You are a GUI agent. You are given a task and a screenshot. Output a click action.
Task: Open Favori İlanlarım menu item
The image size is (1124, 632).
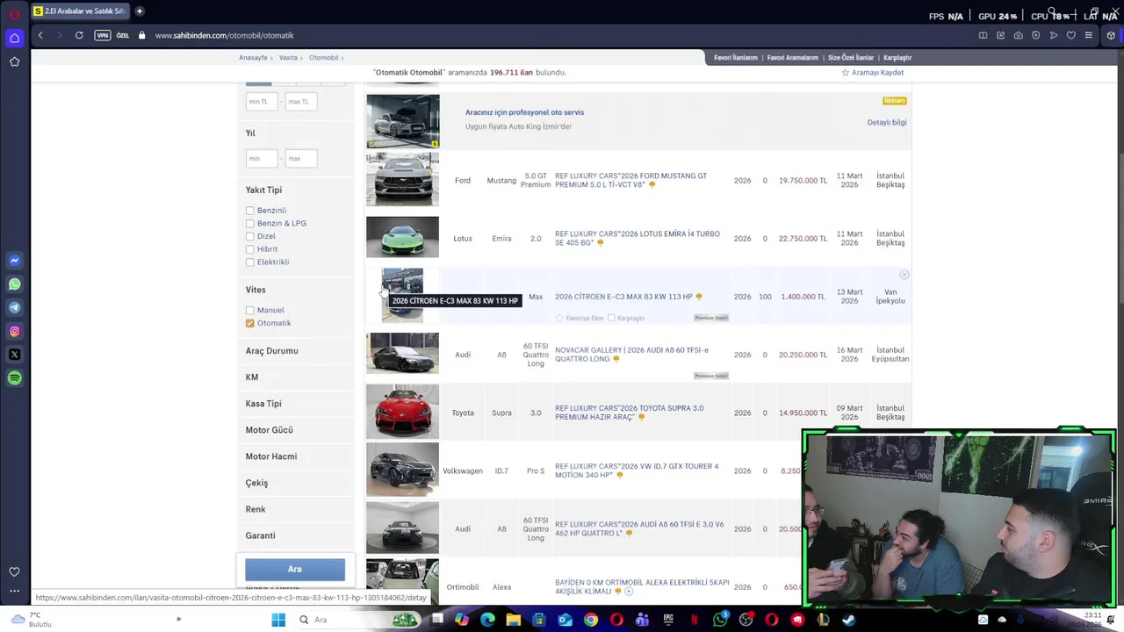(x=736, y=58)
